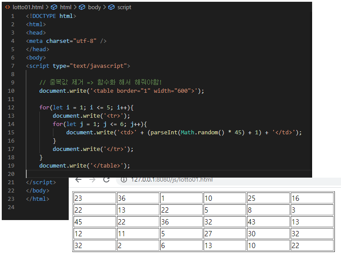Click table cell with value 8

point(268,210)
